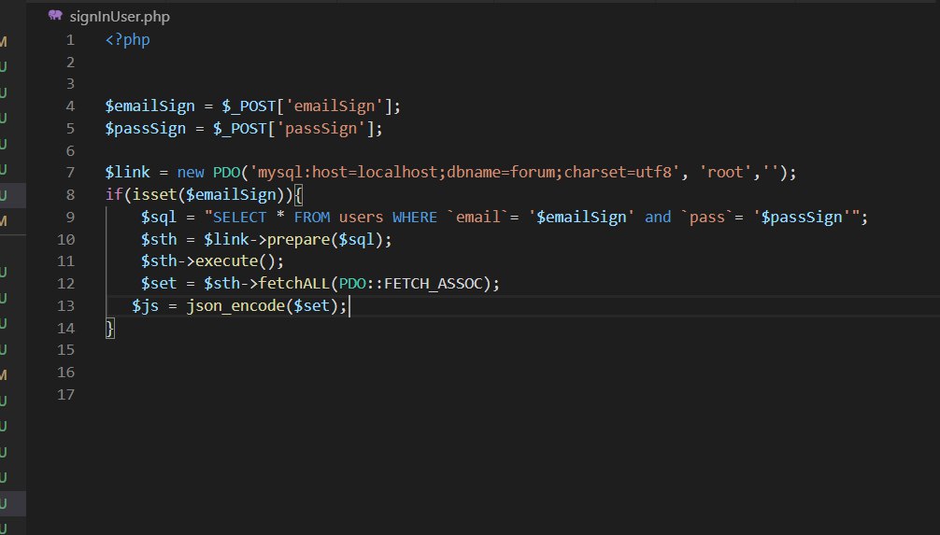Click line number 13 in the gutter
The width and height of the screenshot is (940, 535).
click(x=65, y=306)
